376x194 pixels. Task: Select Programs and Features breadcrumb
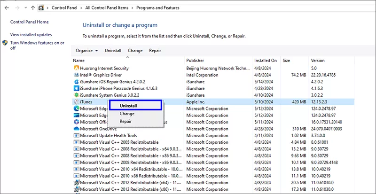point(158,8)
